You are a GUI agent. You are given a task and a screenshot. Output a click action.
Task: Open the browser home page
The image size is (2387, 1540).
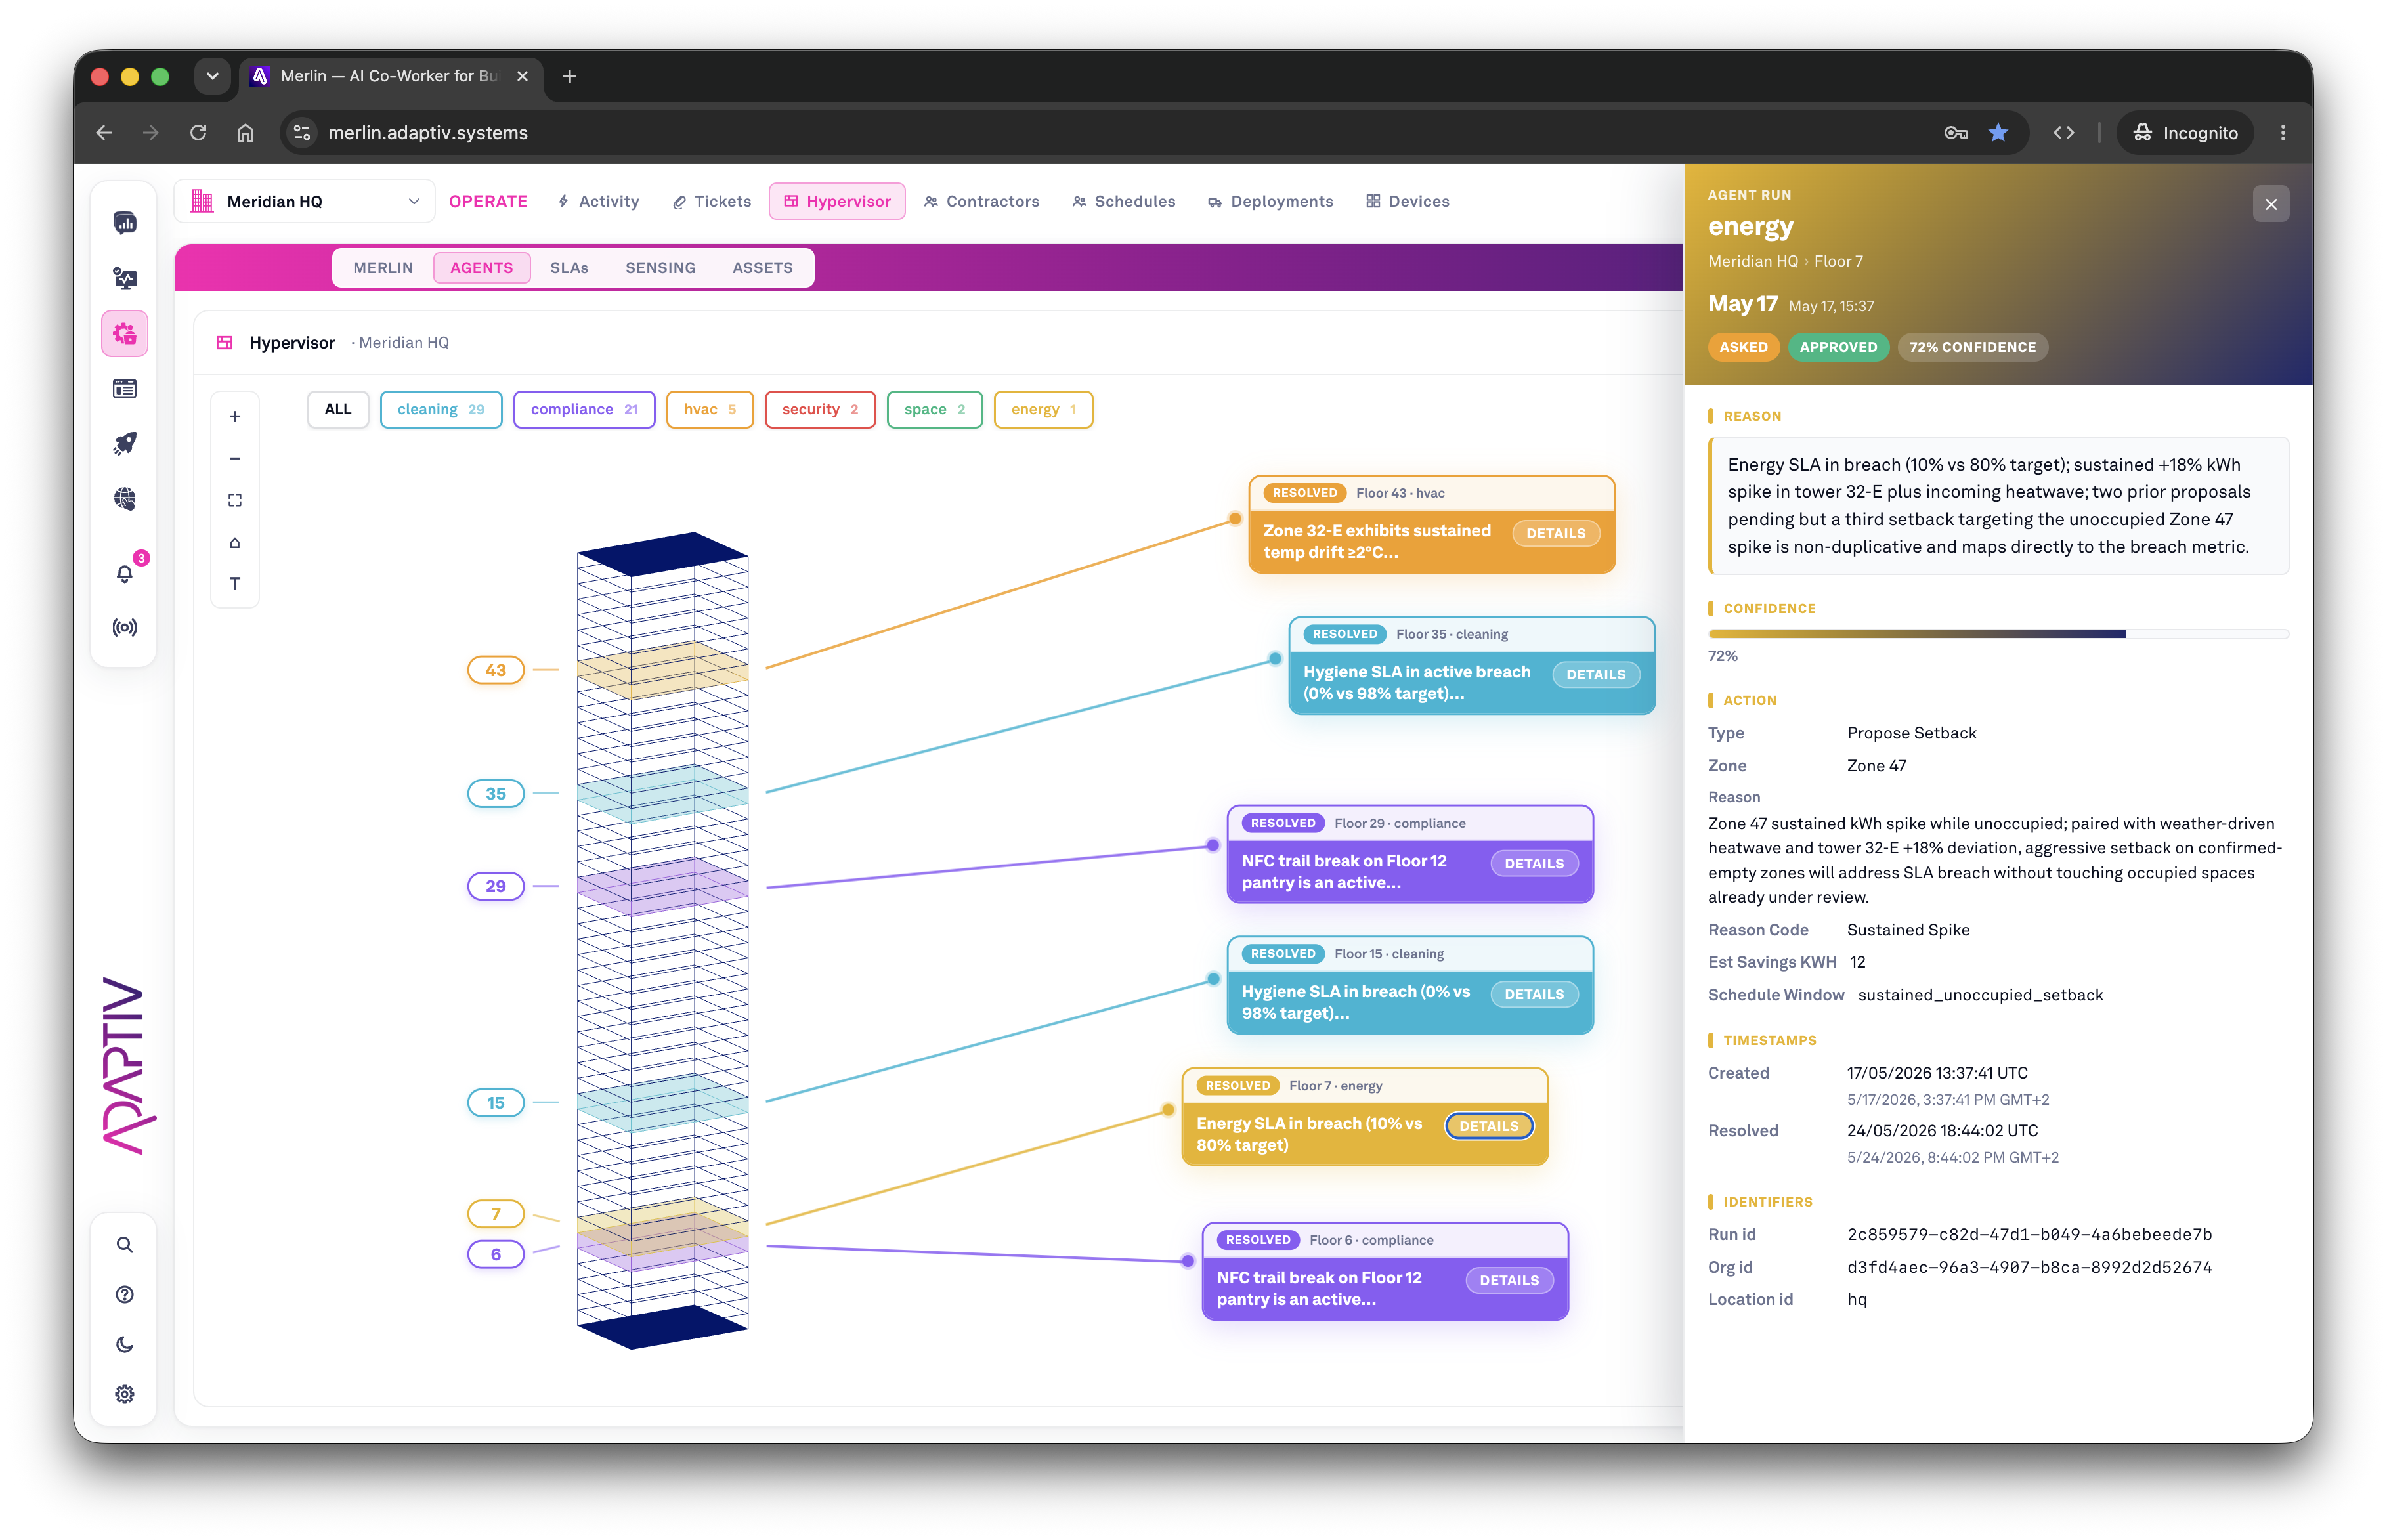point(245,132)
